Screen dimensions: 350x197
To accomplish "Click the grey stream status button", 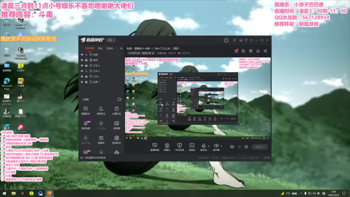I will coord(260,147).
